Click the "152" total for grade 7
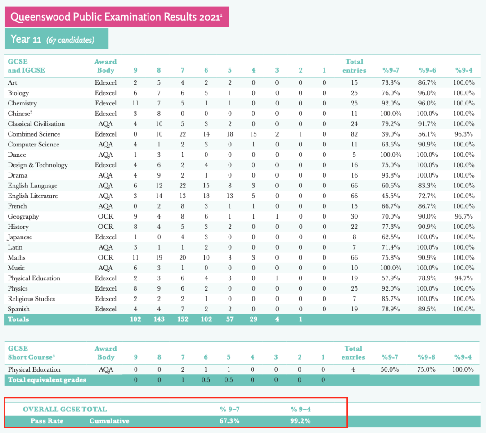The width and height of the screenshot is (486, 433). point(183,319)
